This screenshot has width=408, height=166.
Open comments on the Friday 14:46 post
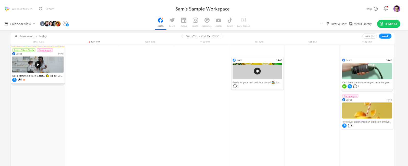pos(236,86)
